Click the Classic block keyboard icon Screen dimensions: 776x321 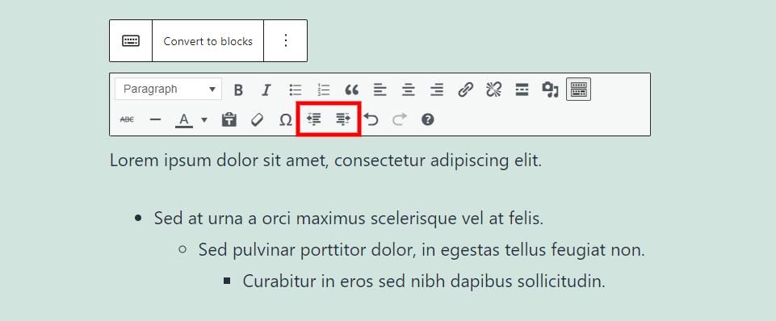click(131, 41)
